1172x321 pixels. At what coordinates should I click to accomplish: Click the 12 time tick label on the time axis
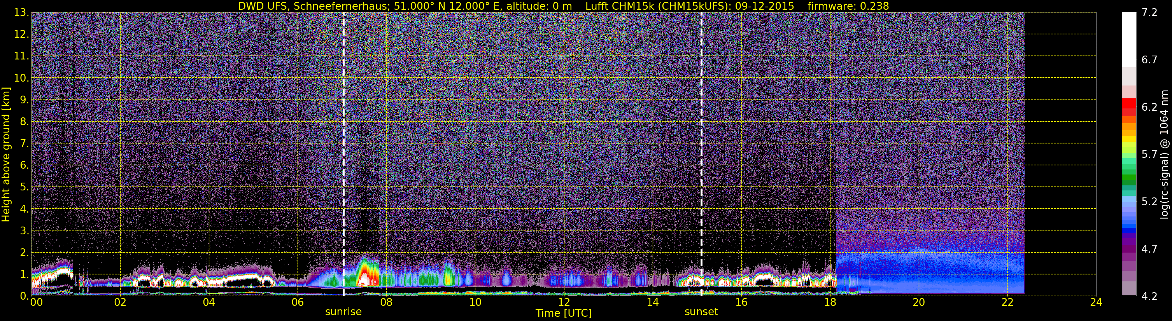pyautogui.click(x=564, y=302)
